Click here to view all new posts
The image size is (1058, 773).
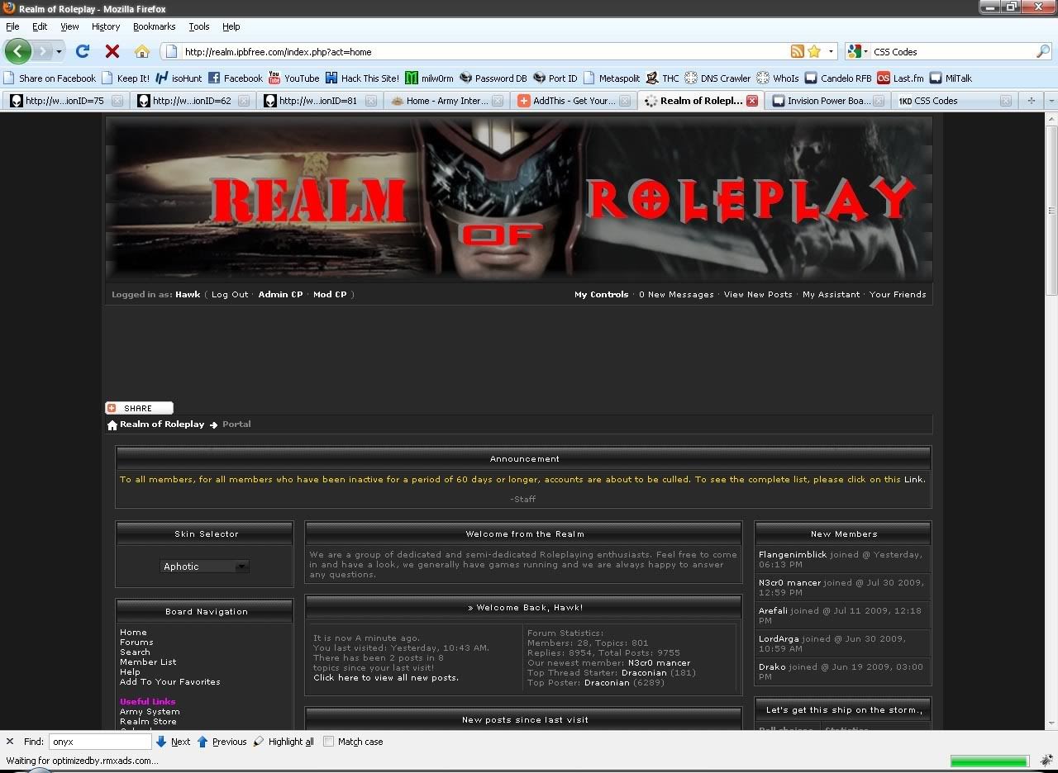point(386,678)
